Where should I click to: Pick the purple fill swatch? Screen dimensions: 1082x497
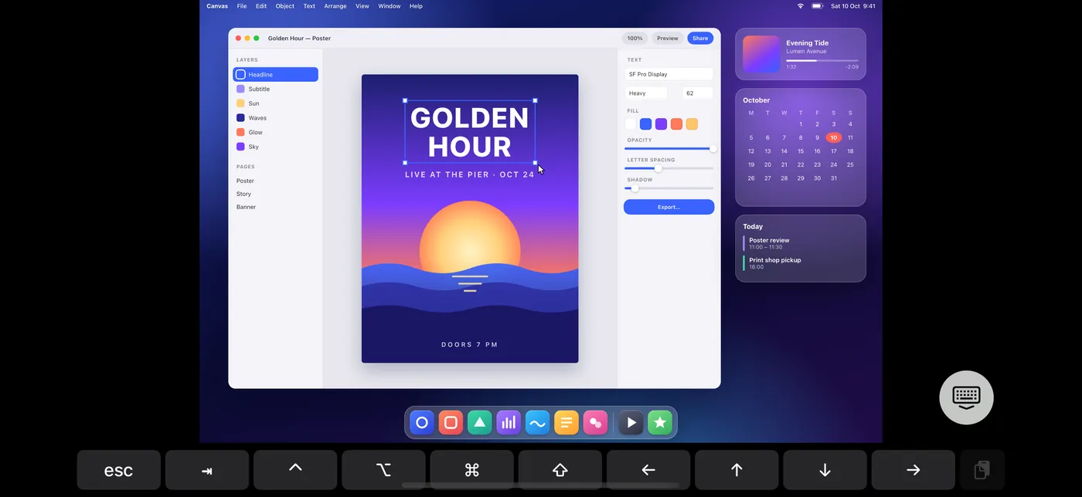pyautogui.click(x=661, y=124)
